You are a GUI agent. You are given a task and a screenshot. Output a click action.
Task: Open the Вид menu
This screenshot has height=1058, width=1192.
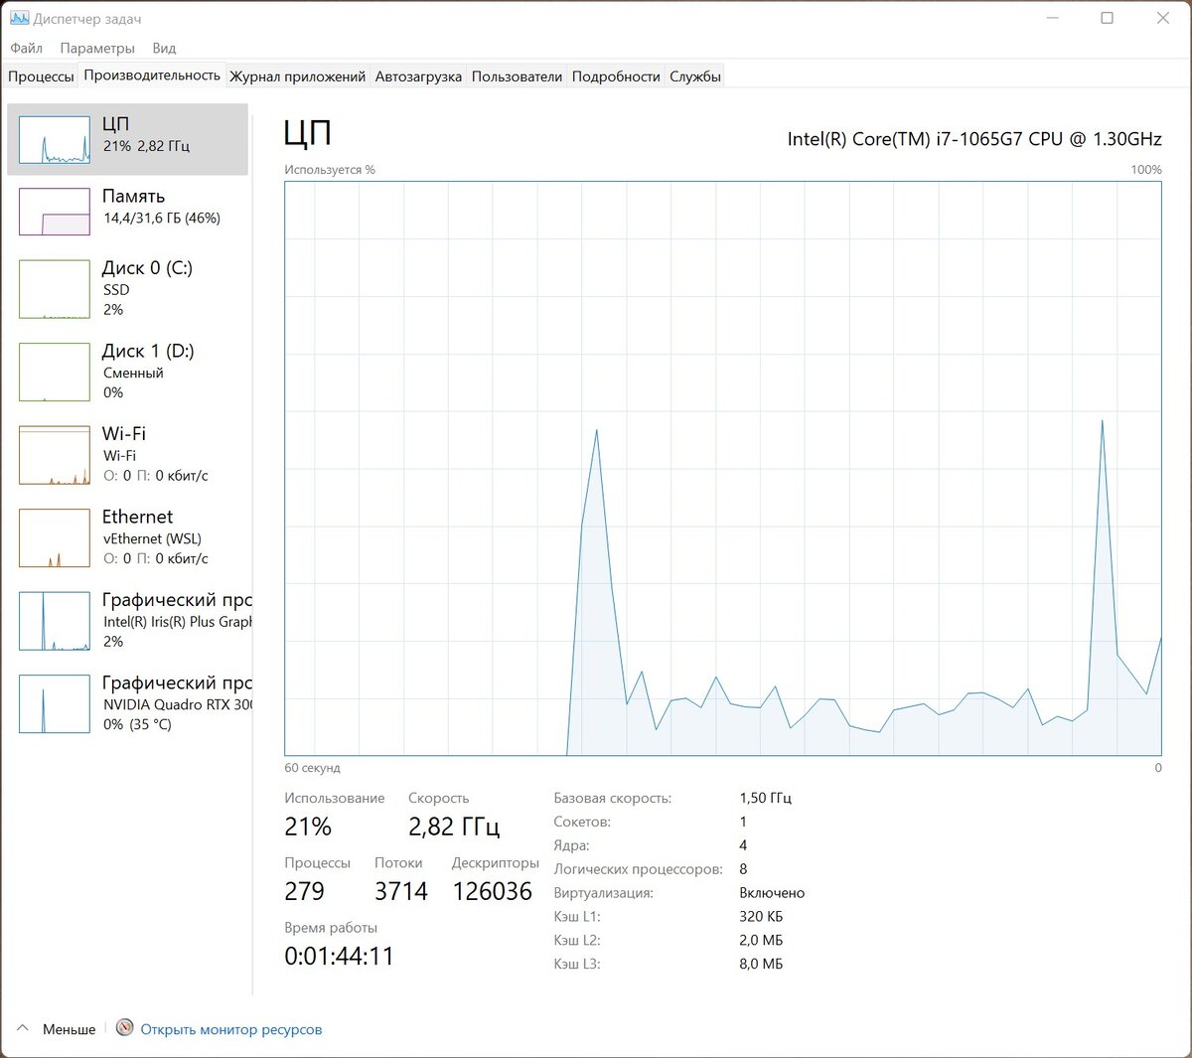point(164,48)
